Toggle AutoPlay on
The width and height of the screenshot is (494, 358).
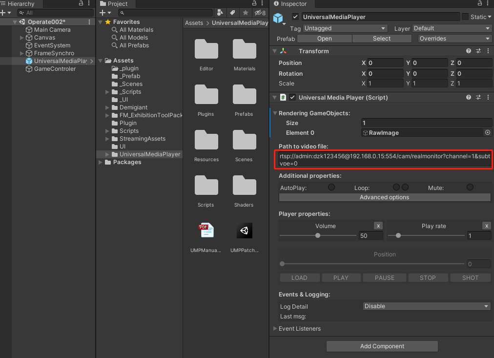[x=331, y=187]
